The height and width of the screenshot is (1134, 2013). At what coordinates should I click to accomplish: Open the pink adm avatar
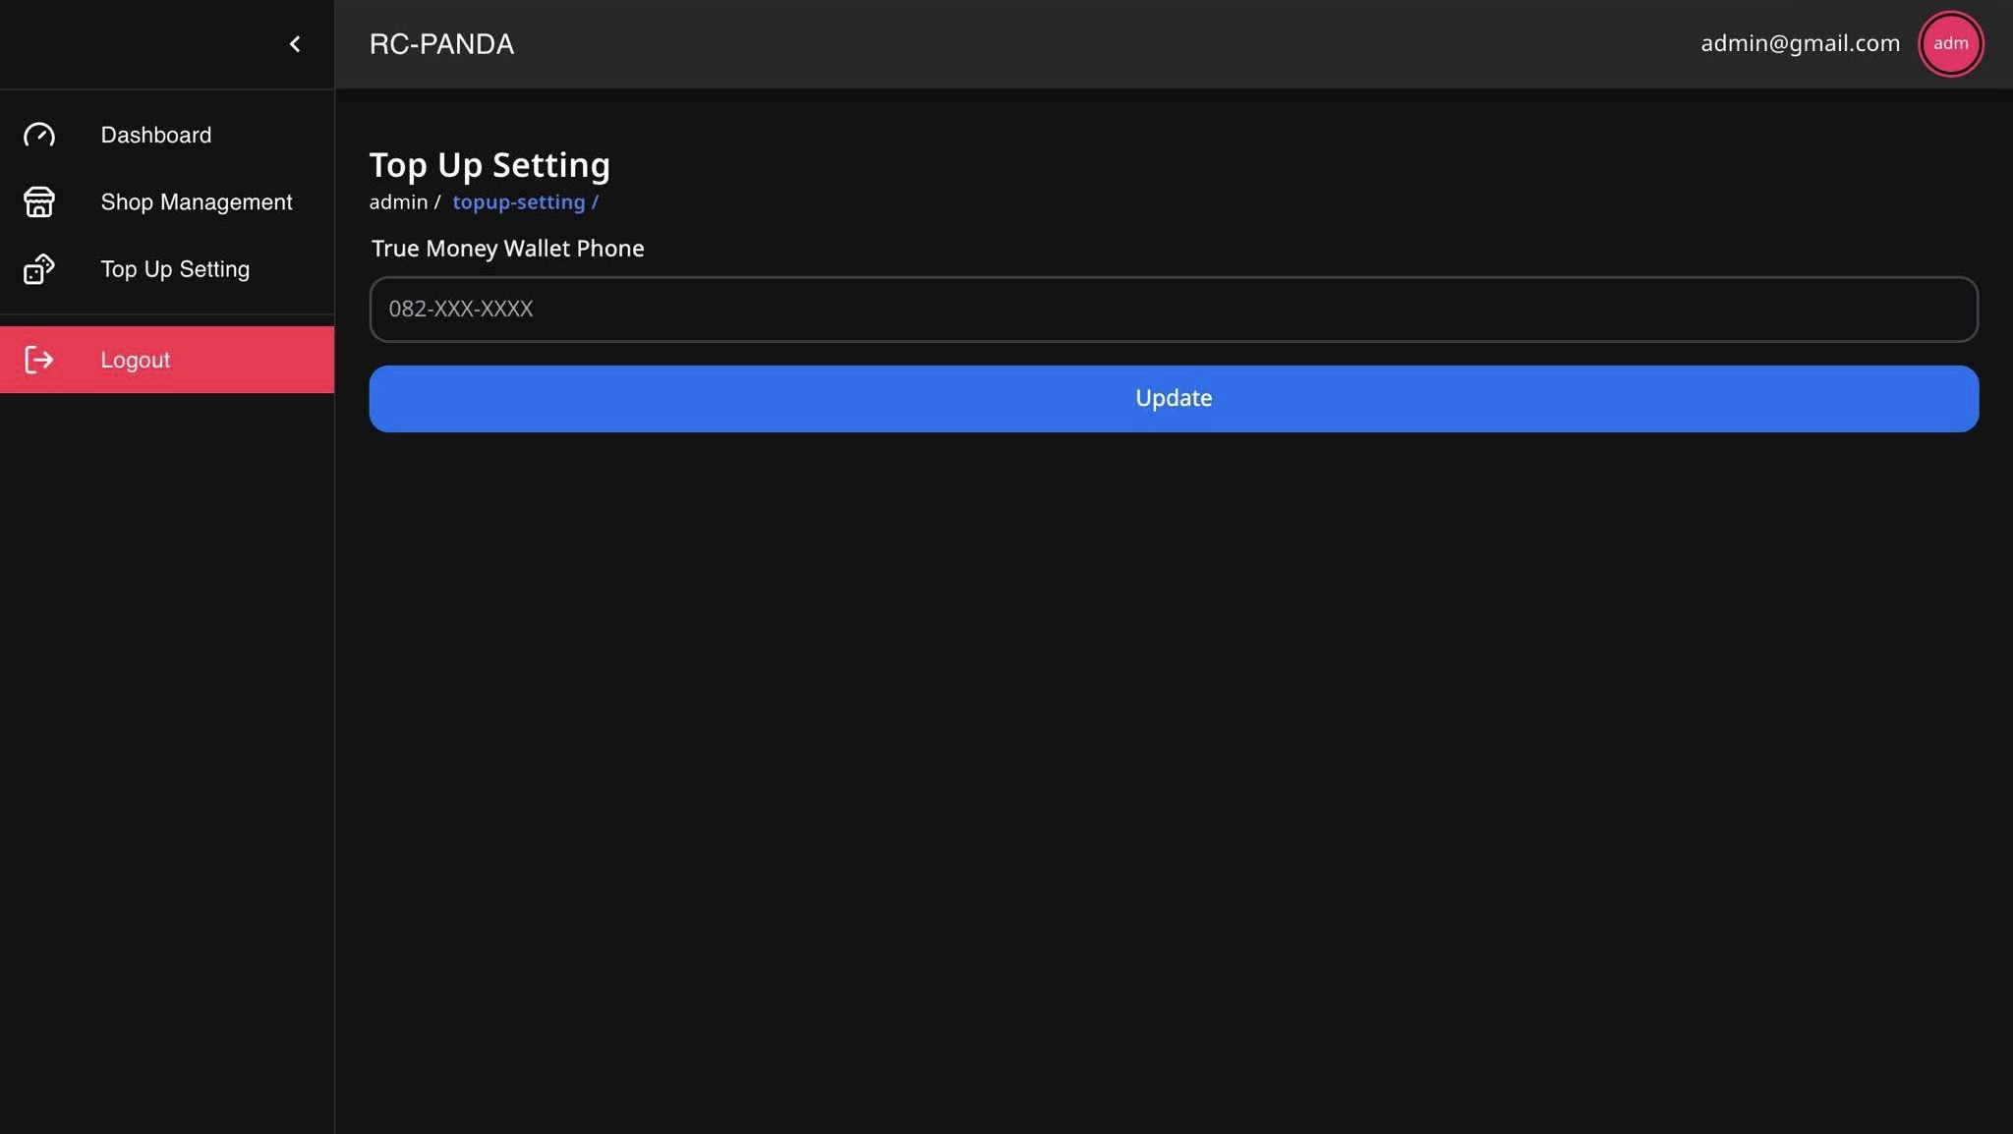[1950, 43]
